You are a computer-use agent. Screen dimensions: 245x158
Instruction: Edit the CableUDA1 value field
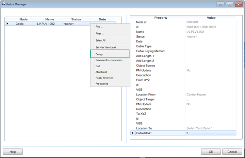click(x=210, y=133)
